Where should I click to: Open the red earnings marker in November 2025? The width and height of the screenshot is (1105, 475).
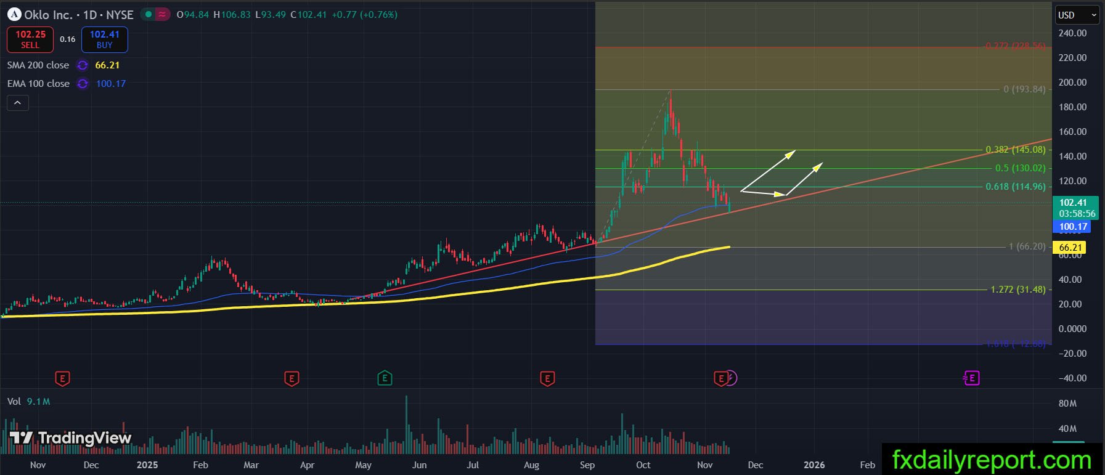click(720, 378)
